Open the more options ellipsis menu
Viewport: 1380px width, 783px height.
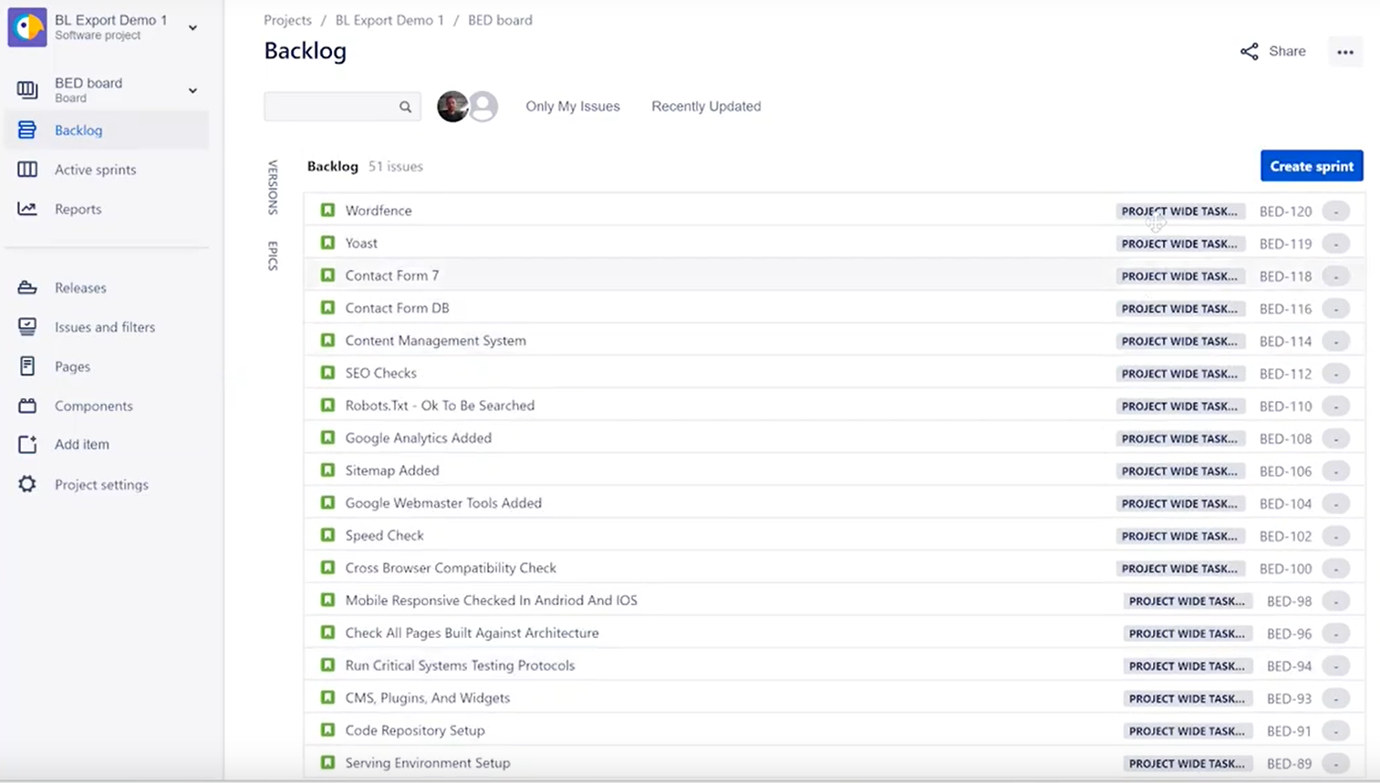point(1344,52)
